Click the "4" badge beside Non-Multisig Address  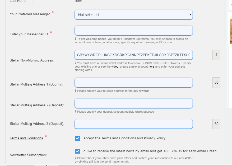[x=216, y=55]
